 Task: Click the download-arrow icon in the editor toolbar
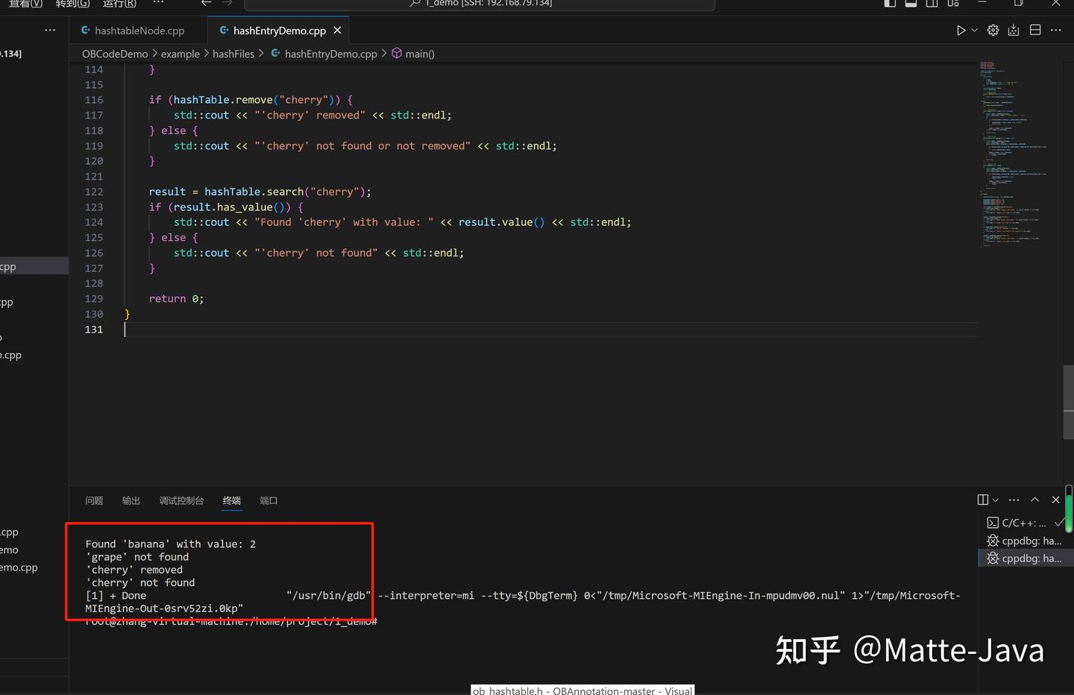(1014, 31)
